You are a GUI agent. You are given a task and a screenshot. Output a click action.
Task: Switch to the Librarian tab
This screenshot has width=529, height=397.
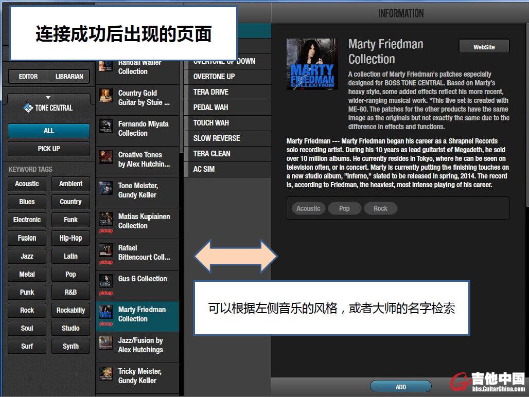tap(69, 77)
